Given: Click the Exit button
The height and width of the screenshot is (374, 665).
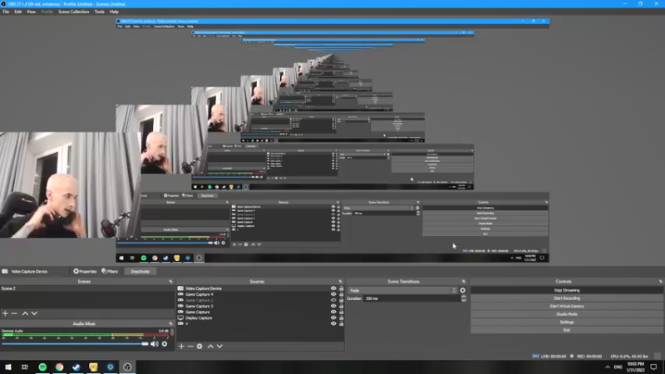Looking at the screenshot, I should pyautogui.click(x=567, y=330).
